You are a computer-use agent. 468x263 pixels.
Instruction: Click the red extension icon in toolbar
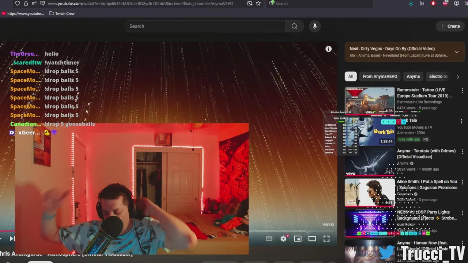tap(434, 3)
